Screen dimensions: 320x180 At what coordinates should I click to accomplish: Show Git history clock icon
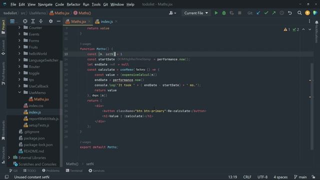point(282,13)
